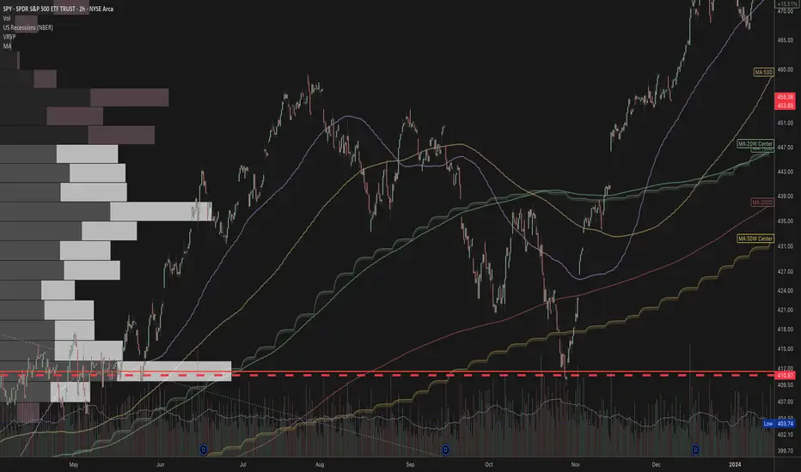This screenshot has height=472, width=801.
Task: Click the 409.50 price axis value
Action: 786,384
